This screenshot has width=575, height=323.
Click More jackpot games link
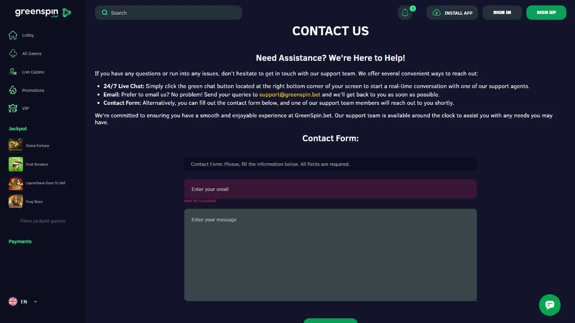43,221
